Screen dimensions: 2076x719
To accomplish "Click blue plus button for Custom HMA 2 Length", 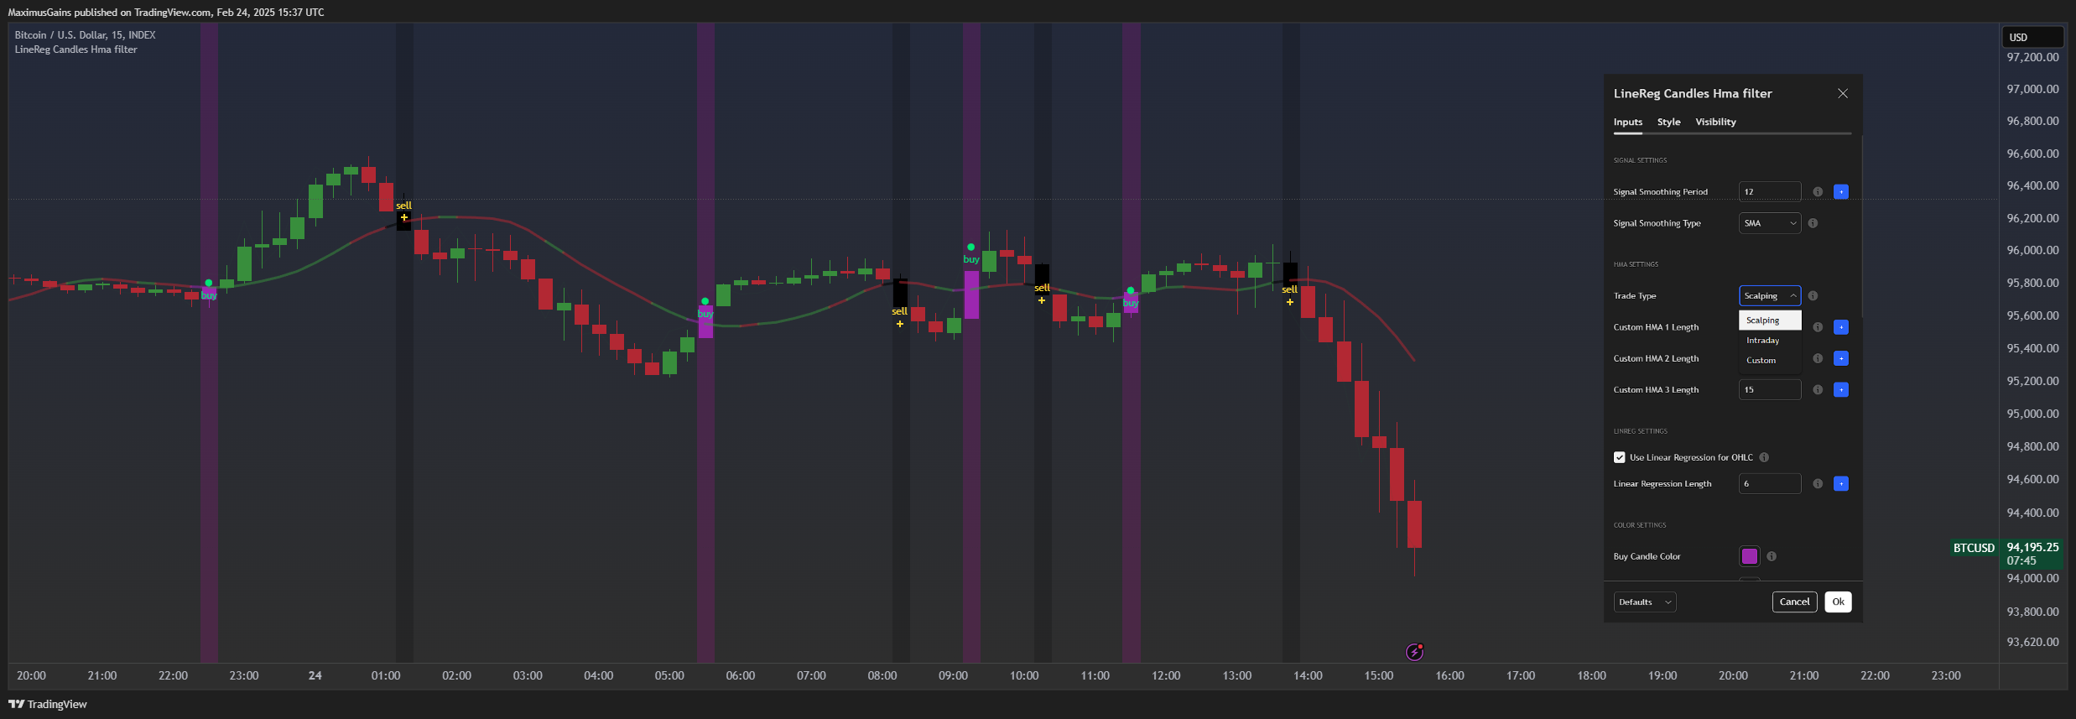I will (1841, 358).
